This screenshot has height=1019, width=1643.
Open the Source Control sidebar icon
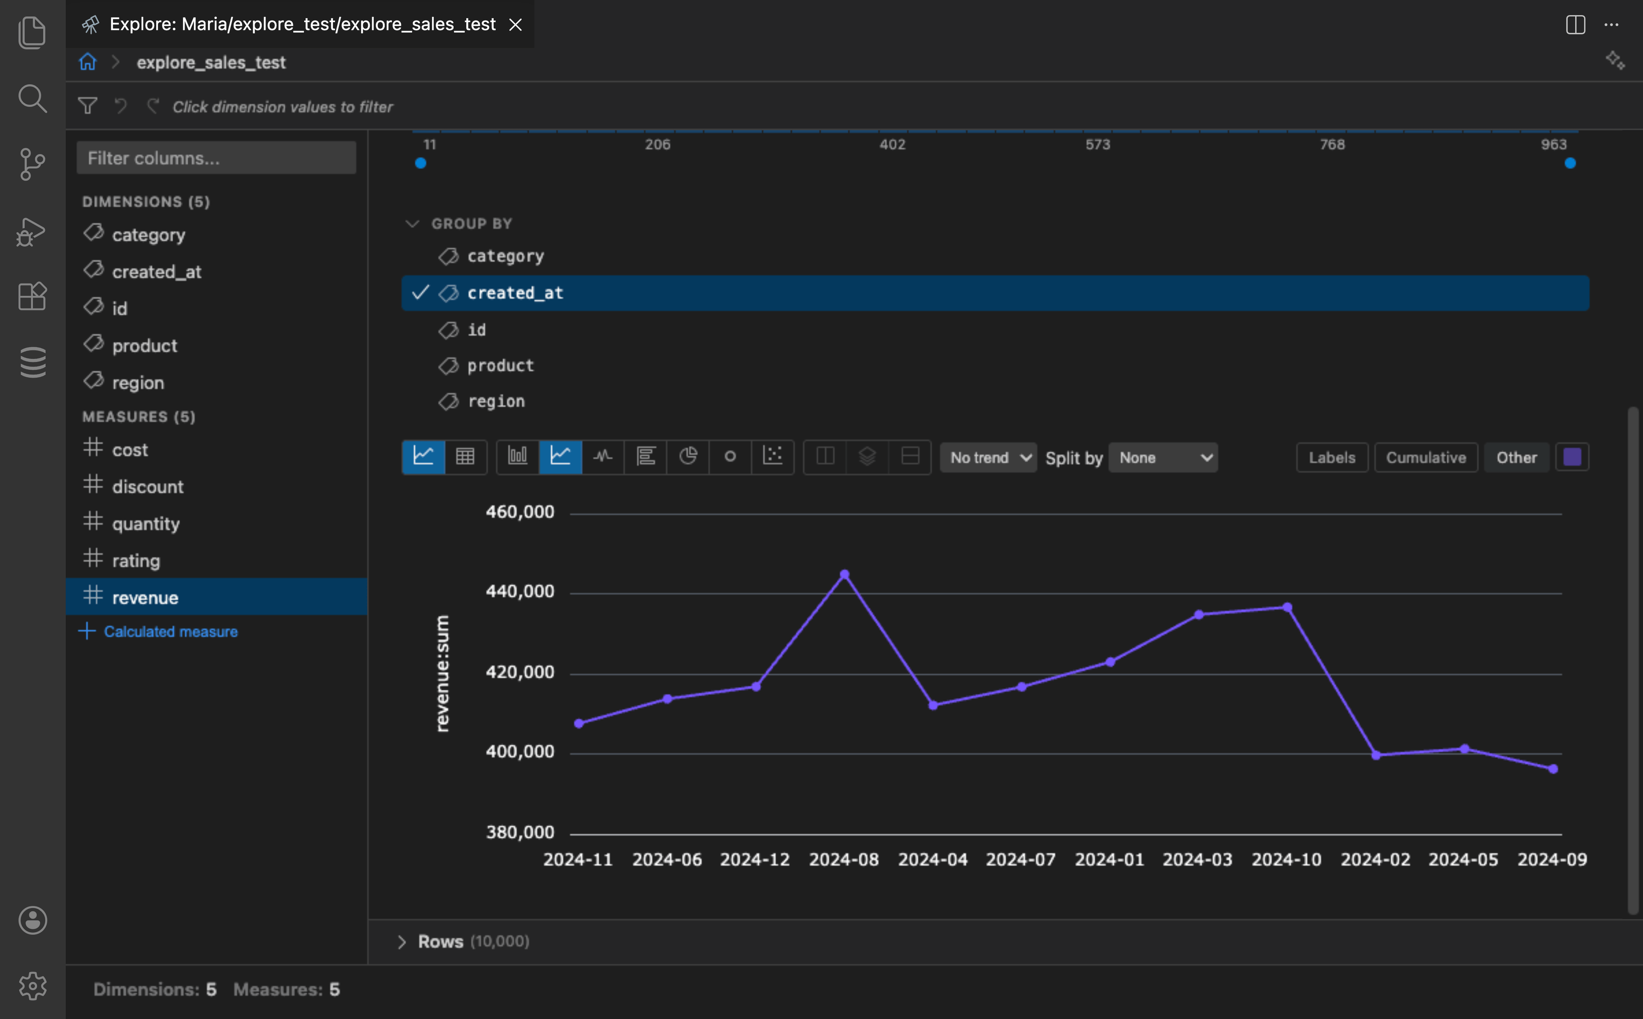[32, 164]
